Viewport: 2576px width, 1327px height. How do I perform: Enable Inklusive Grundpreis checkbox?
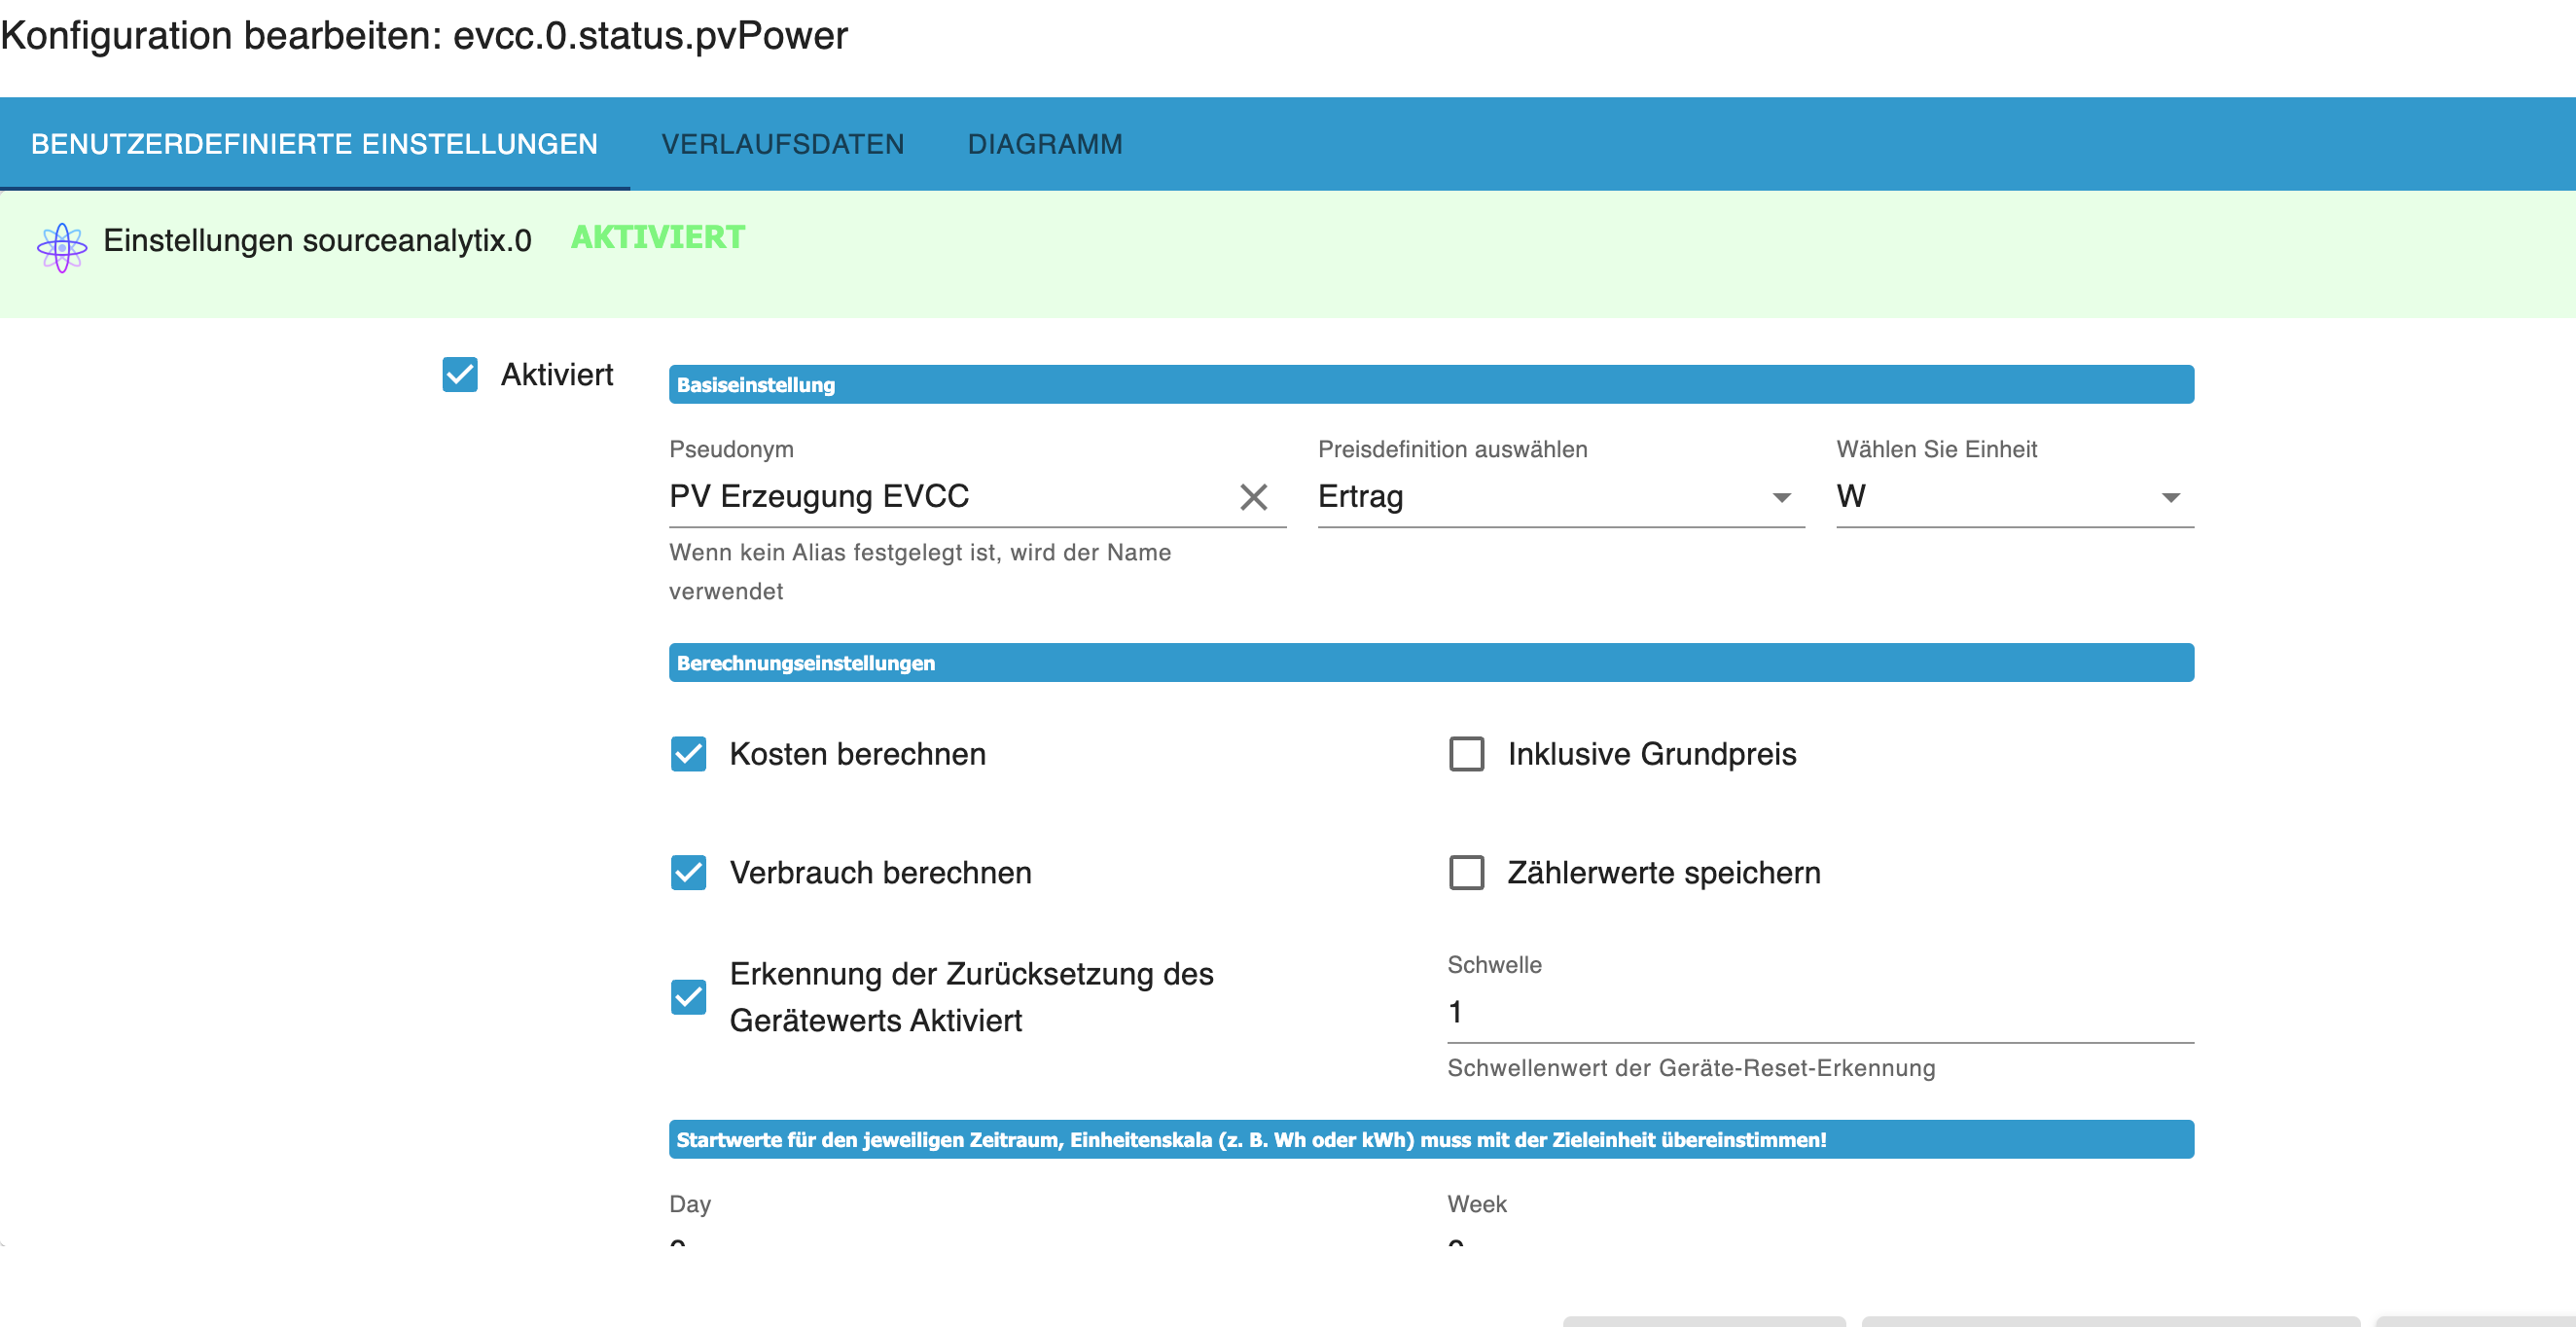1466,754
